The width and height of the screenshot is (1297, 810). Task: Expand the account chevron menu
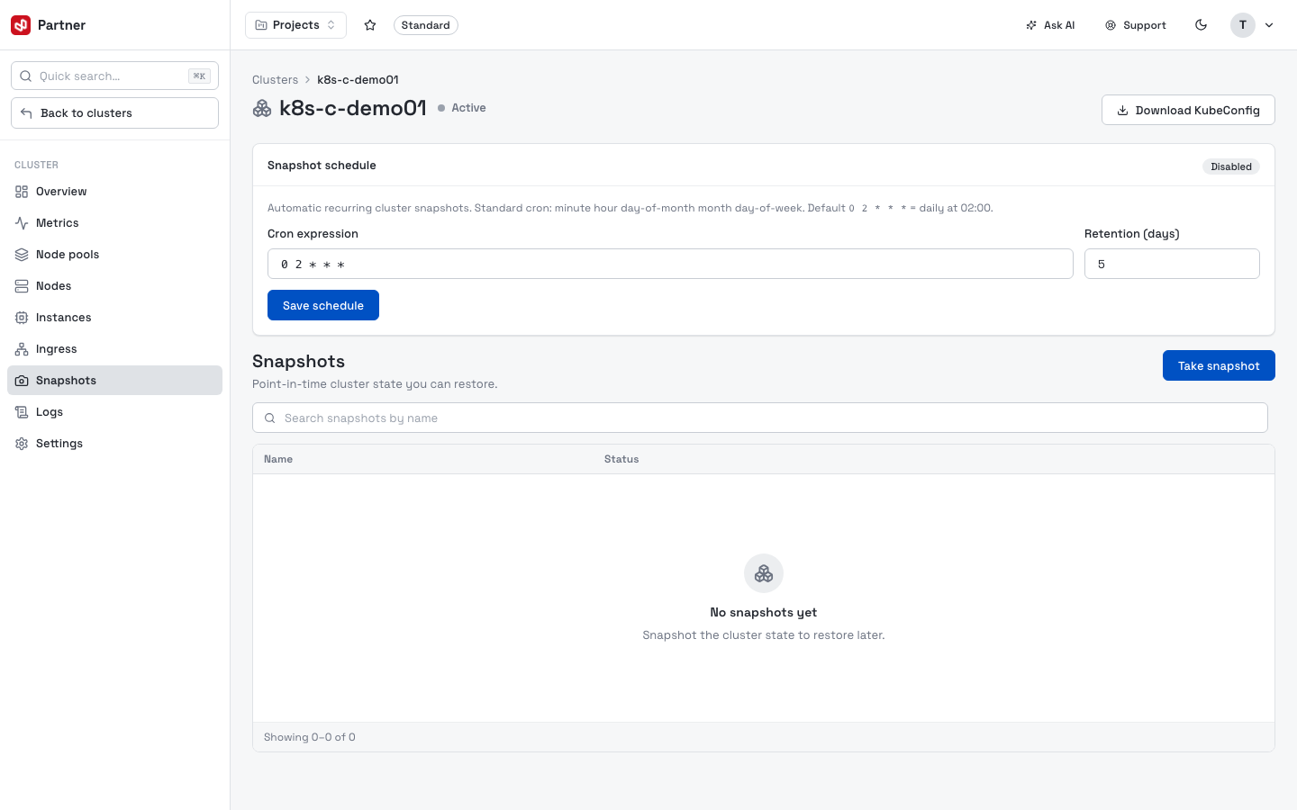pos(1269,25)
